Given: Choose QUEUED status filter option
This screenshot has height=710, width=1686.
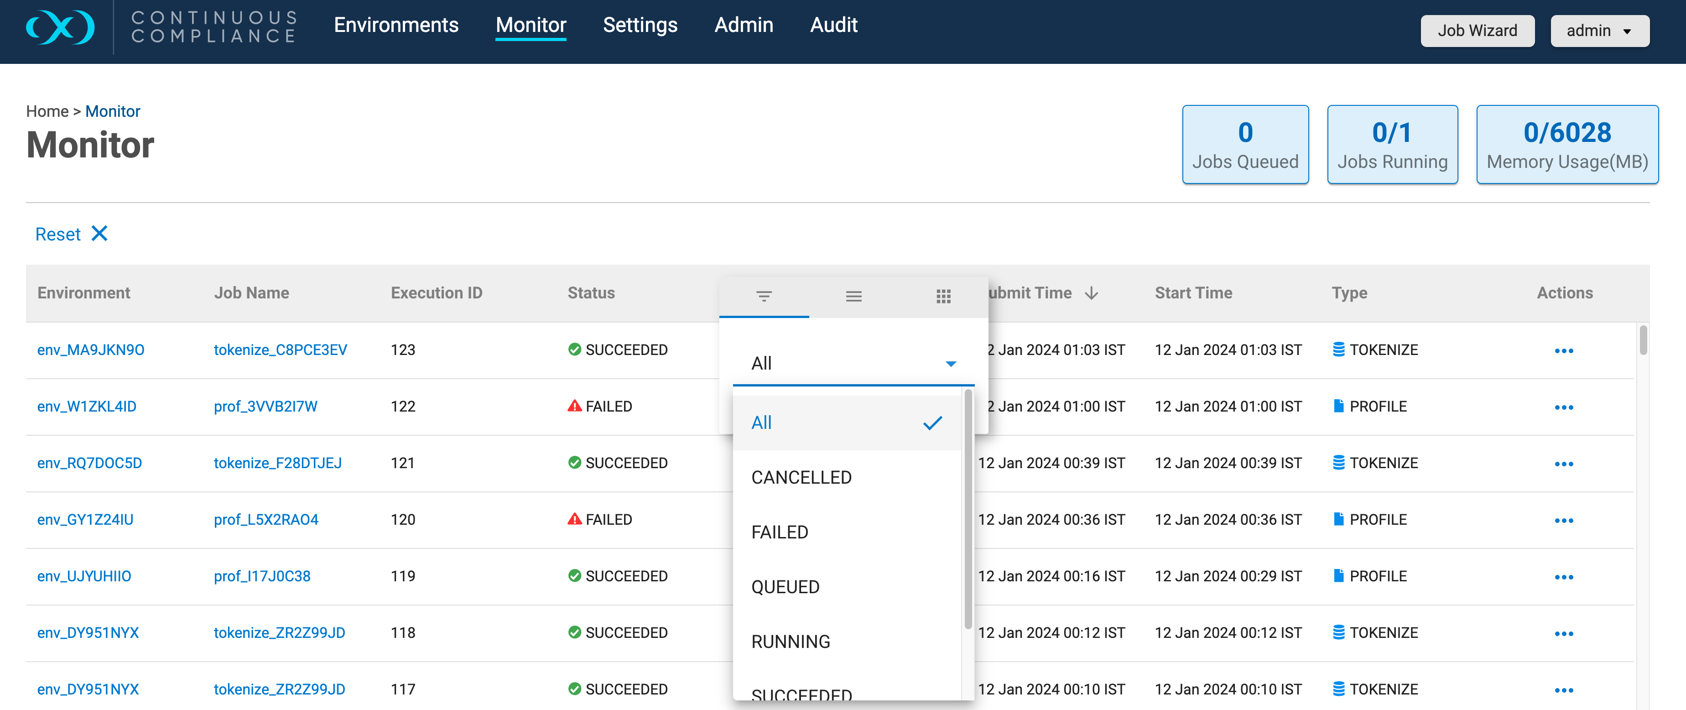Looking at the screenshot, I should [848, 587].
